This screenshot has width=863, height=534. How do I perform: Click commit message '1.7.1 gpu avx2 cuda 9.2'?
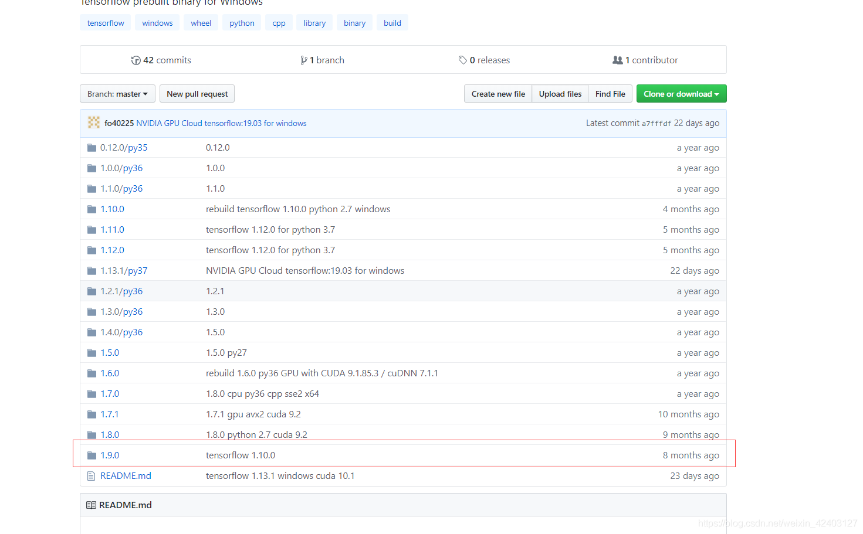tap(253, 414)
